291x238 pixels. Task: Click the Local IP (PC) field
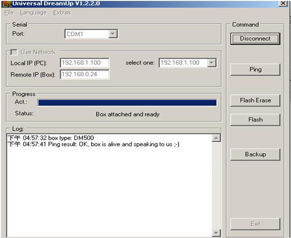click(85, 62)
